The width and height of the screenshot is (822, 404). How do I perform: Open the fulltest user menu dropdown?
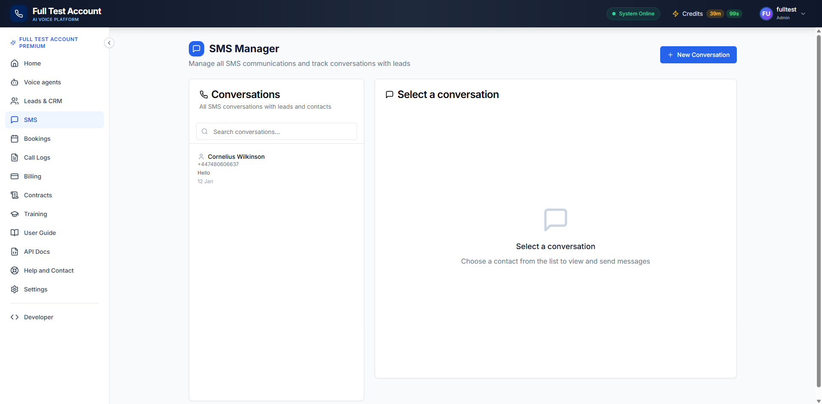pyautogui.click(x=803, y=14)
